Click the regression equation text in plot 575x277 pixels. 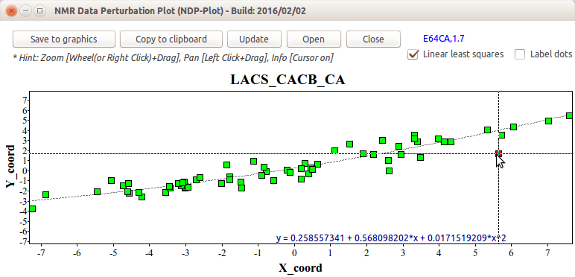391,238
